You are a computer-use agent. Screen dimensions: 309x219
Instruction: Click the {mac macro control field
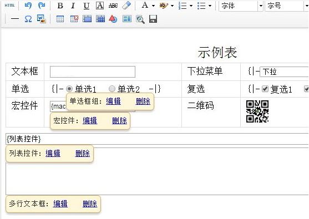[58, 106]
